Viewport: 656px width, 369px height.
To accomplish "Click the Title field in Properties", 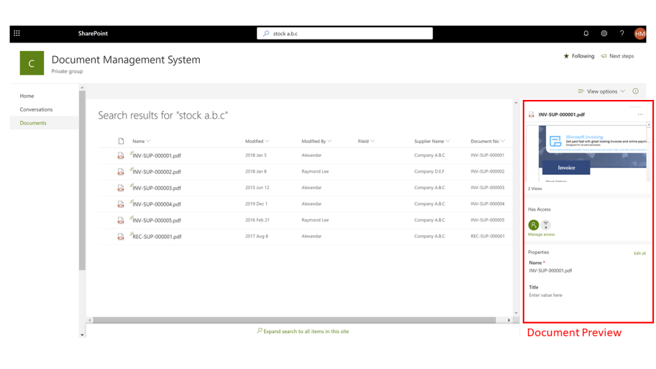I will click(546, 295).
